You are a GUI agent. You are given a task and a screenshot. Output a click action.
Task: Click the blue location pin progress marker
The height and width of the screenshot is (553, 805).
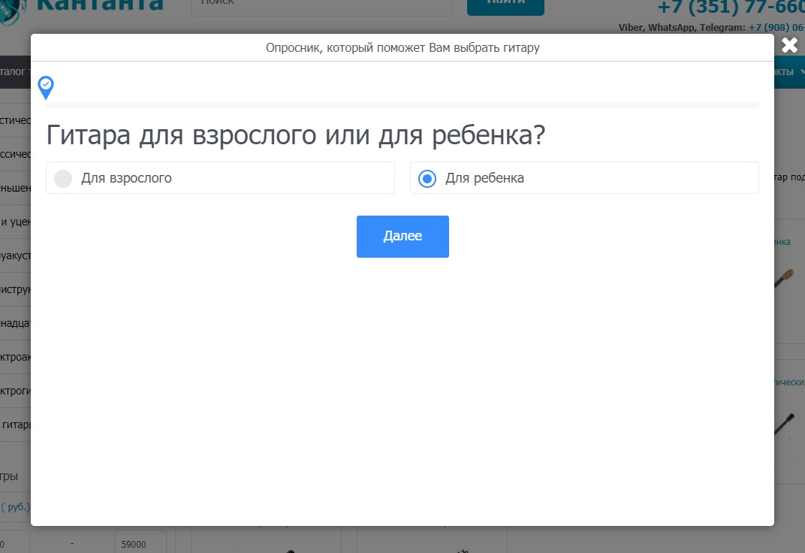tap(46, 87)
